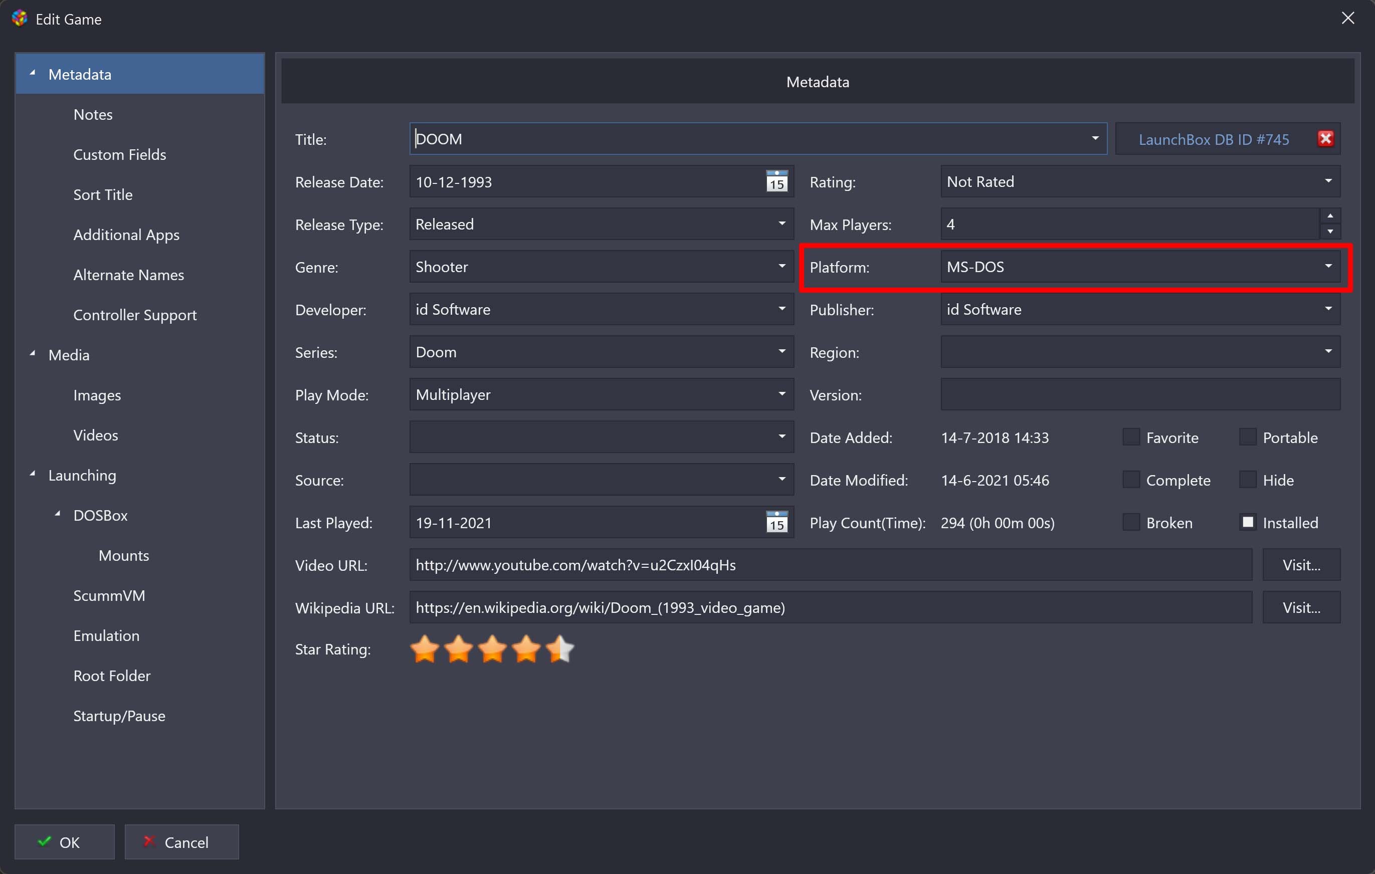Increase Max Players with up arrow
The width and height of the screenshot is (1375, 874).
click(x=1330, y=216)
